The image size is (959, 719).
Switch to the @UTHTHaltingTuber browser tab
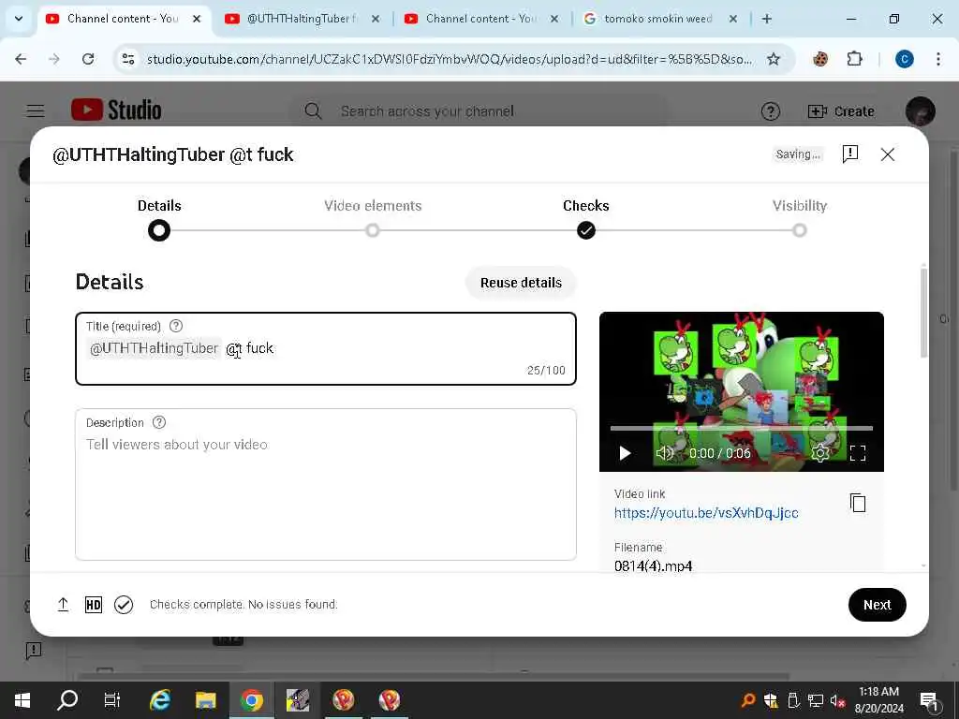[x=302, y=19]
